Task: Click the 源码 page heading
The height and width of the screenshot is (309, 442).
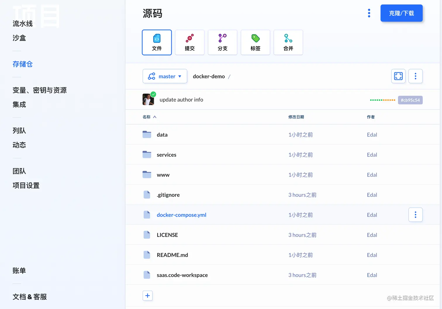Action: tap(152, 13)
